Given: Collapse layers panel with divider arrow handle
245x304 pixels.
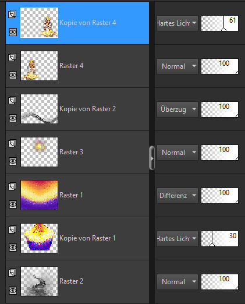Looking at the screenshot, I should [152, 158].
